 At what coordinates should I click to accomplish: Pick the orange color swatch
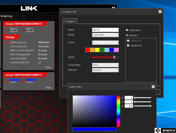(x=92, y=50)
